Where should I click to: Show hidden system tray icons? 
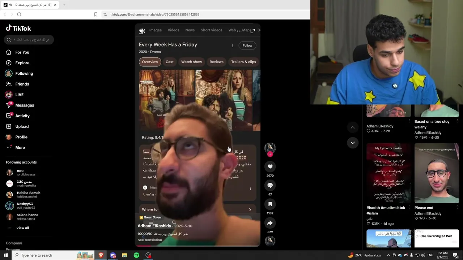click(388, 255)
